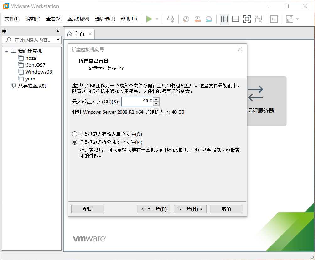
Task: Open the snapshot manager icon
Action: 209,19
